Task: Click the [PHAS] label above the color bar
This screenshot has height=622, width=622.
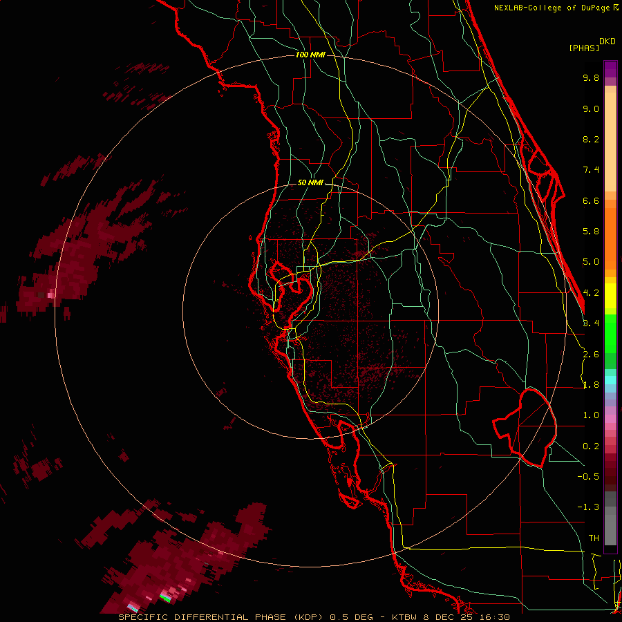Action: (583, 48)
